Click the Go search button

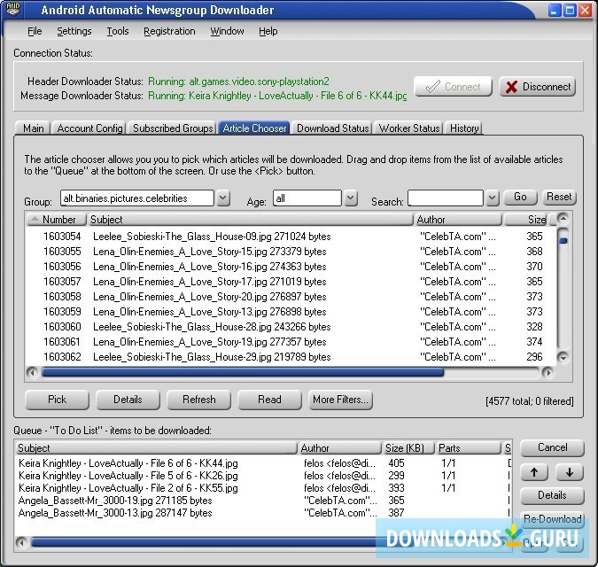520,197
